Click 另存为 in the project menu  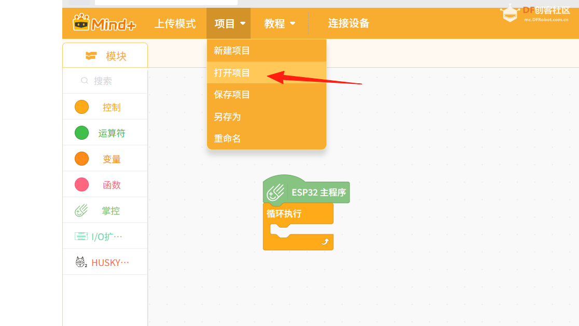coord(227,116)
